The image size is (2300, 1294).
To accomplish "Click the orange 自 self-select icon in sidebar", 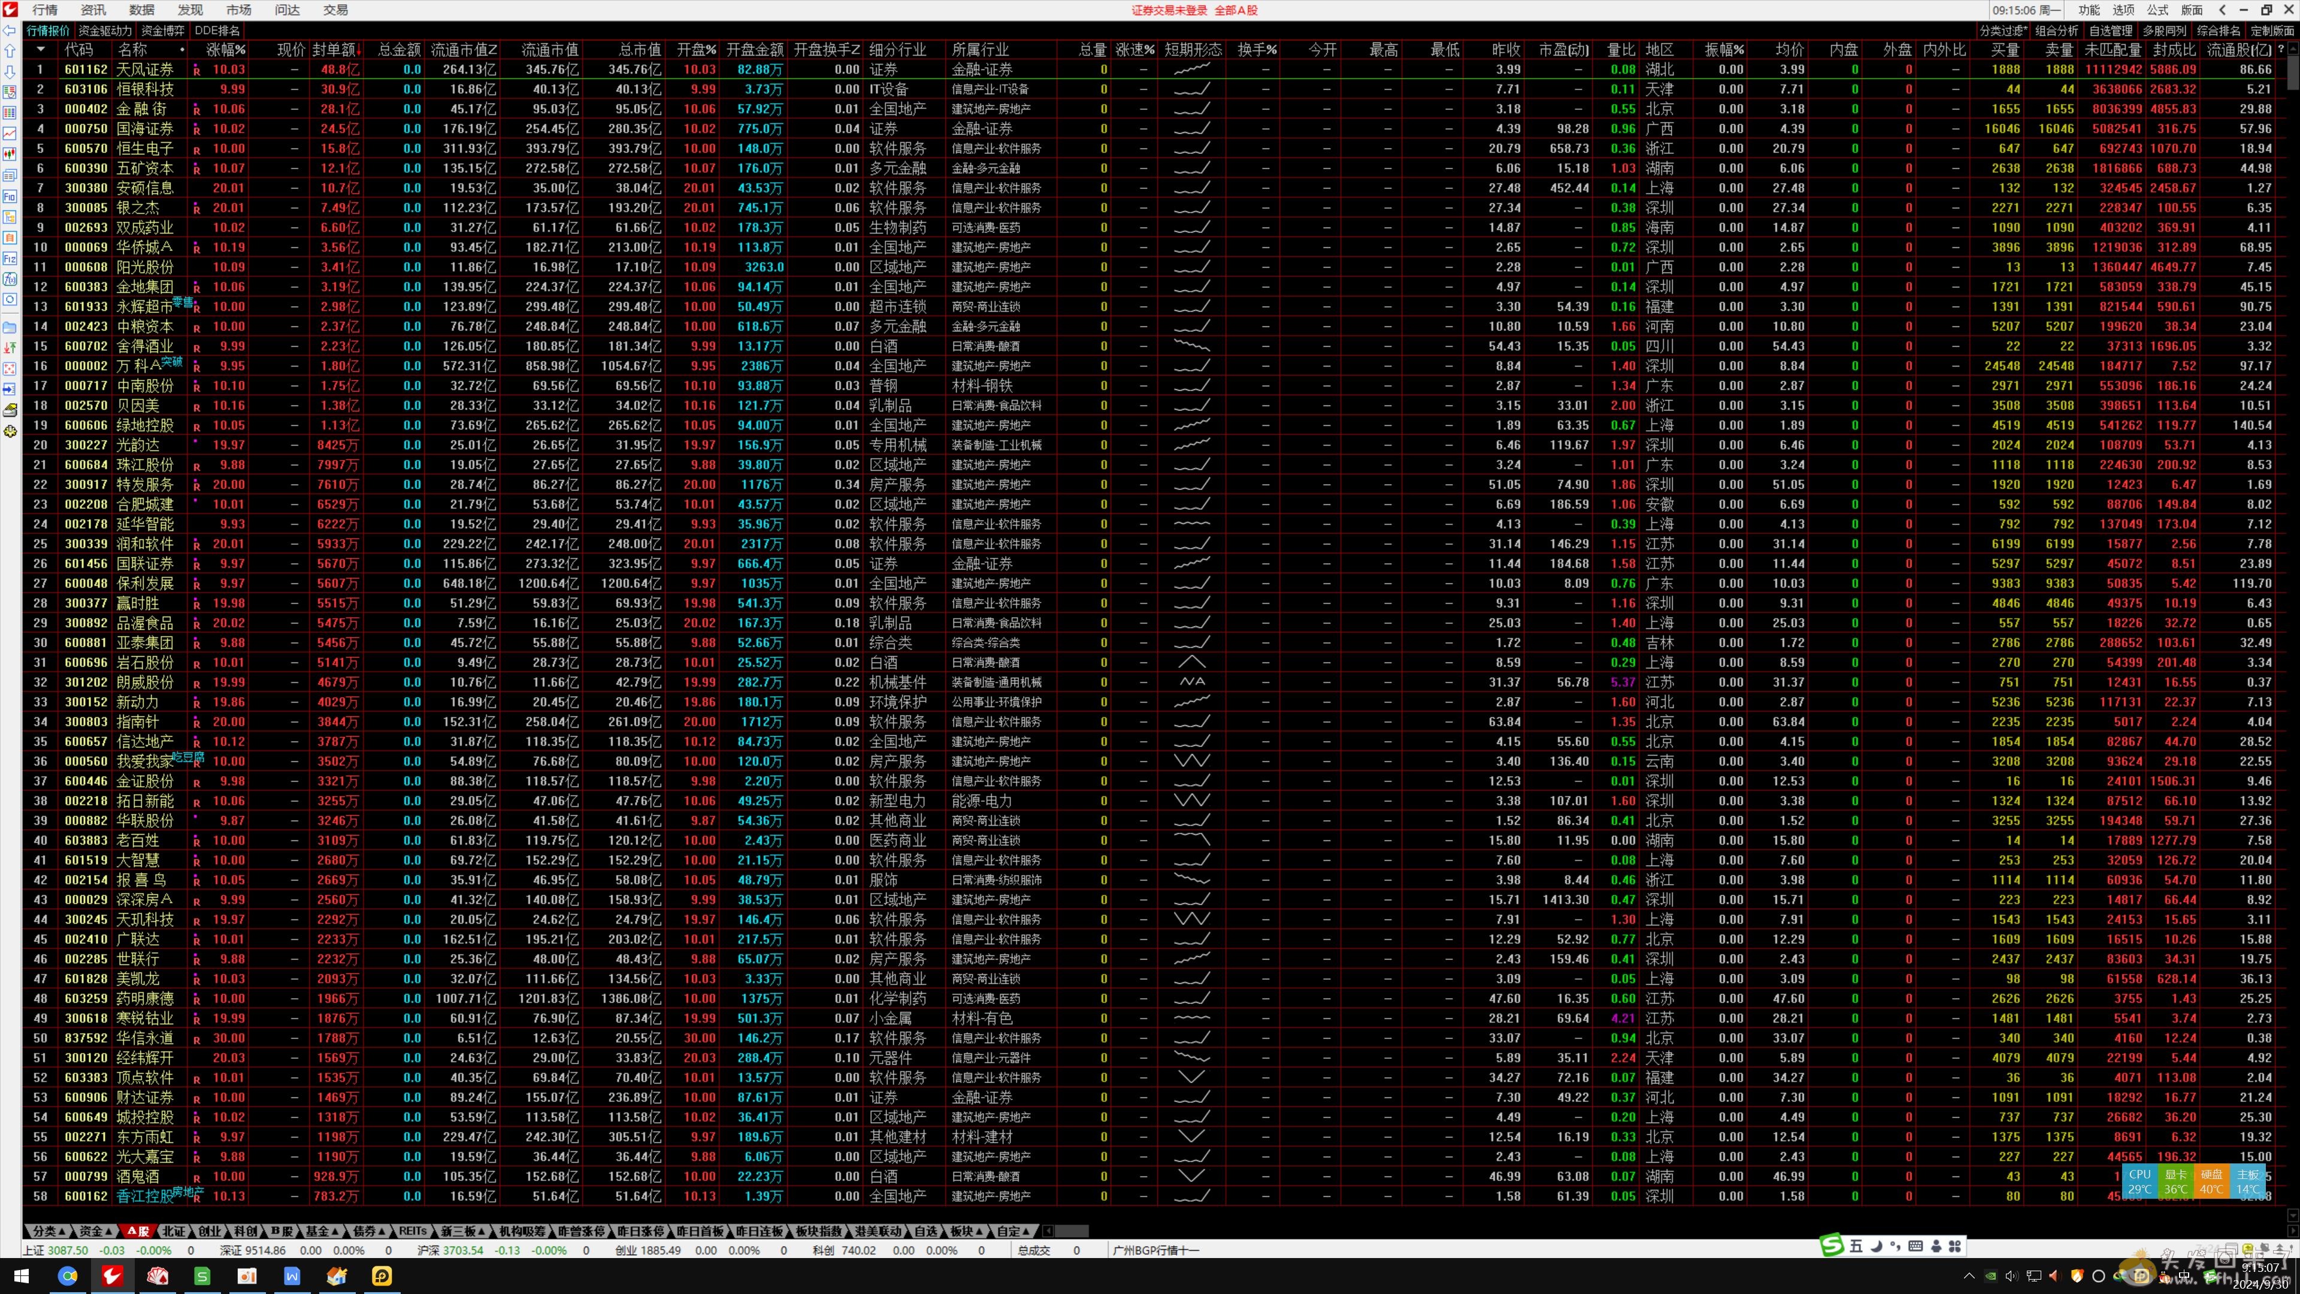I will [10, 238].
